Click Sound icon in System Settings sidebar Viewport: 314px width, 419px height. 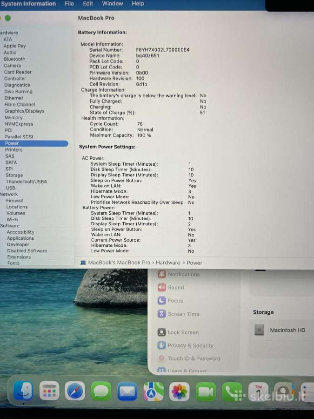pos(162,287)
